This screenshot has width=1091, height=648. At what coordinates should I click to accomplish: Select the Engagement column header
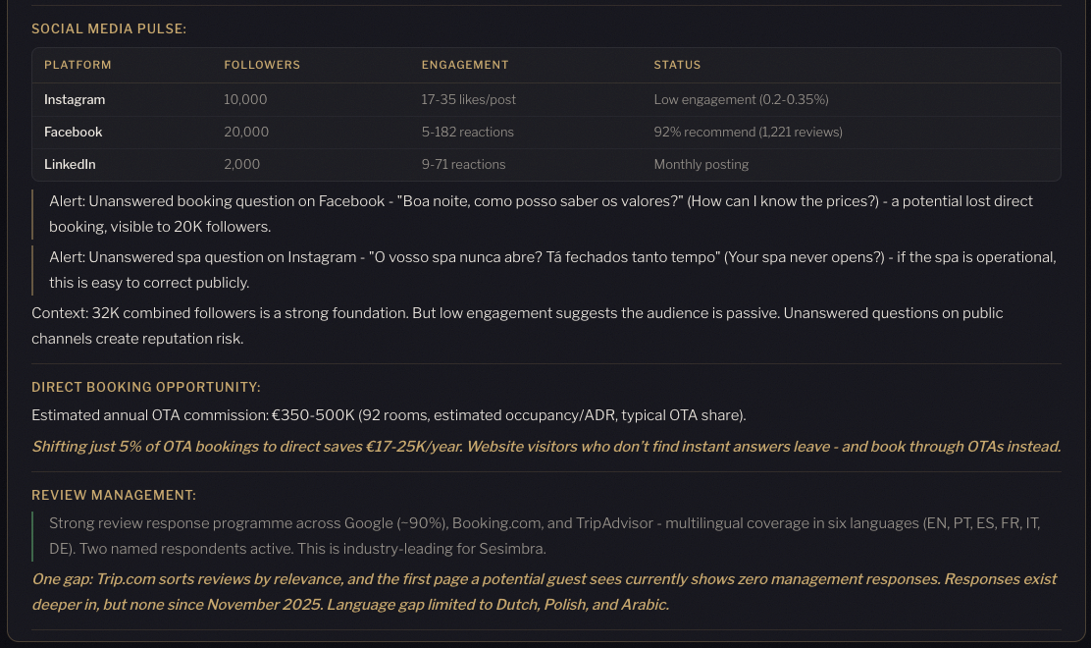[x=465, y=65]
